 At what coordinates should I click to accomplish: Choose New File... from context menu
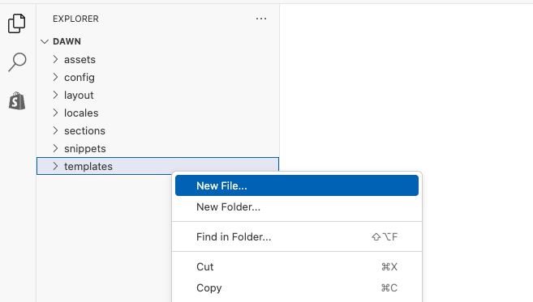pyautogui.click(x=297, y=185)
